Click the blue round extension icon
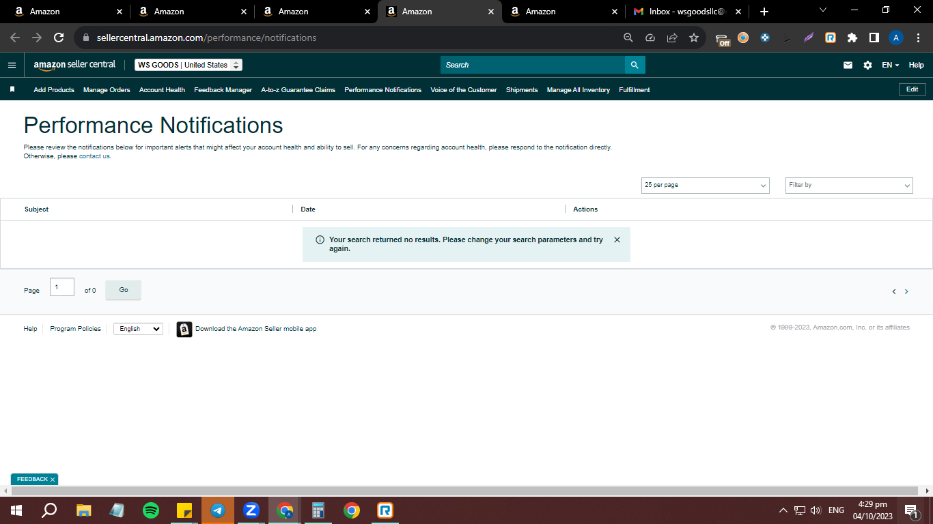Screen dimensions: 933x524 coord(765,38)
